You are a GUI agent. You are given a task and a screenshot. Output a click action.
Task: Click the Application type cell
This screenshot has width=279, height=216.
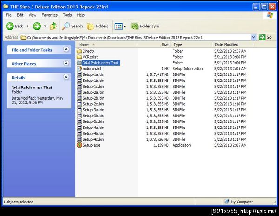[182, 145]
